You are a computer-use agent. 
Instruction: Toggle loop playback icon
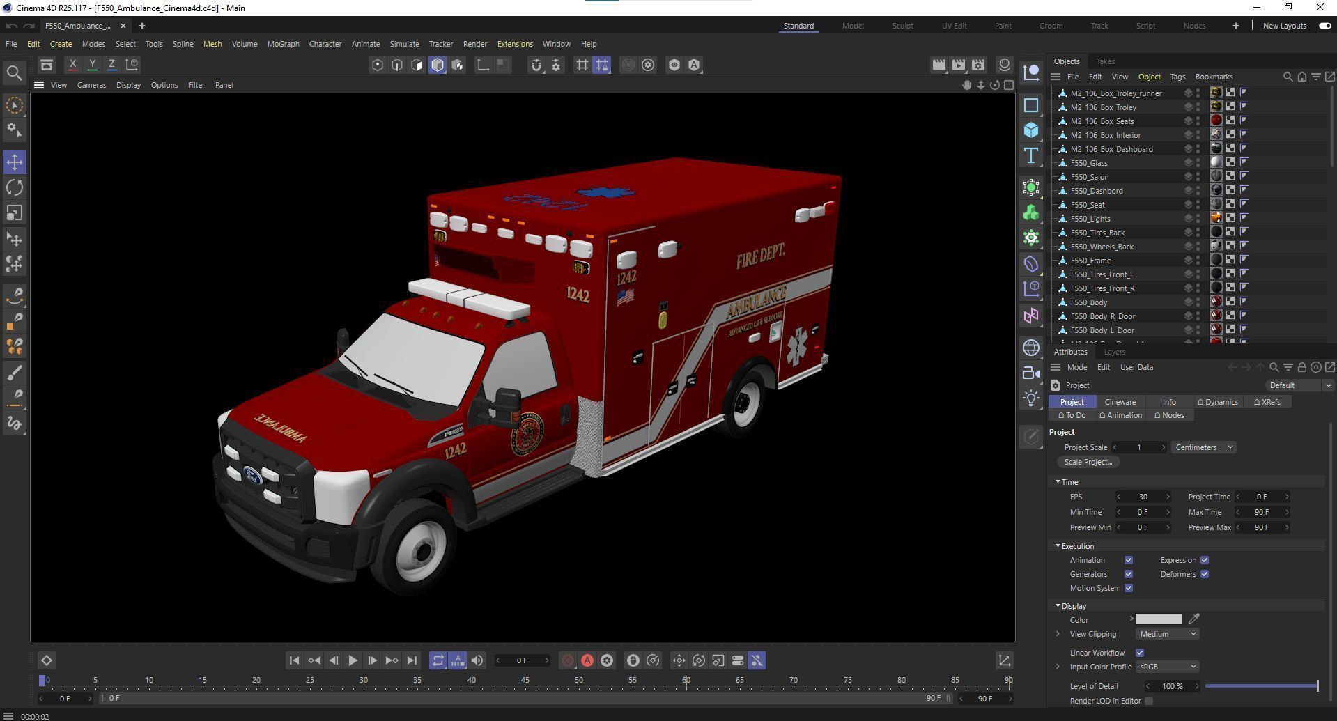click(x=438, y=660)
